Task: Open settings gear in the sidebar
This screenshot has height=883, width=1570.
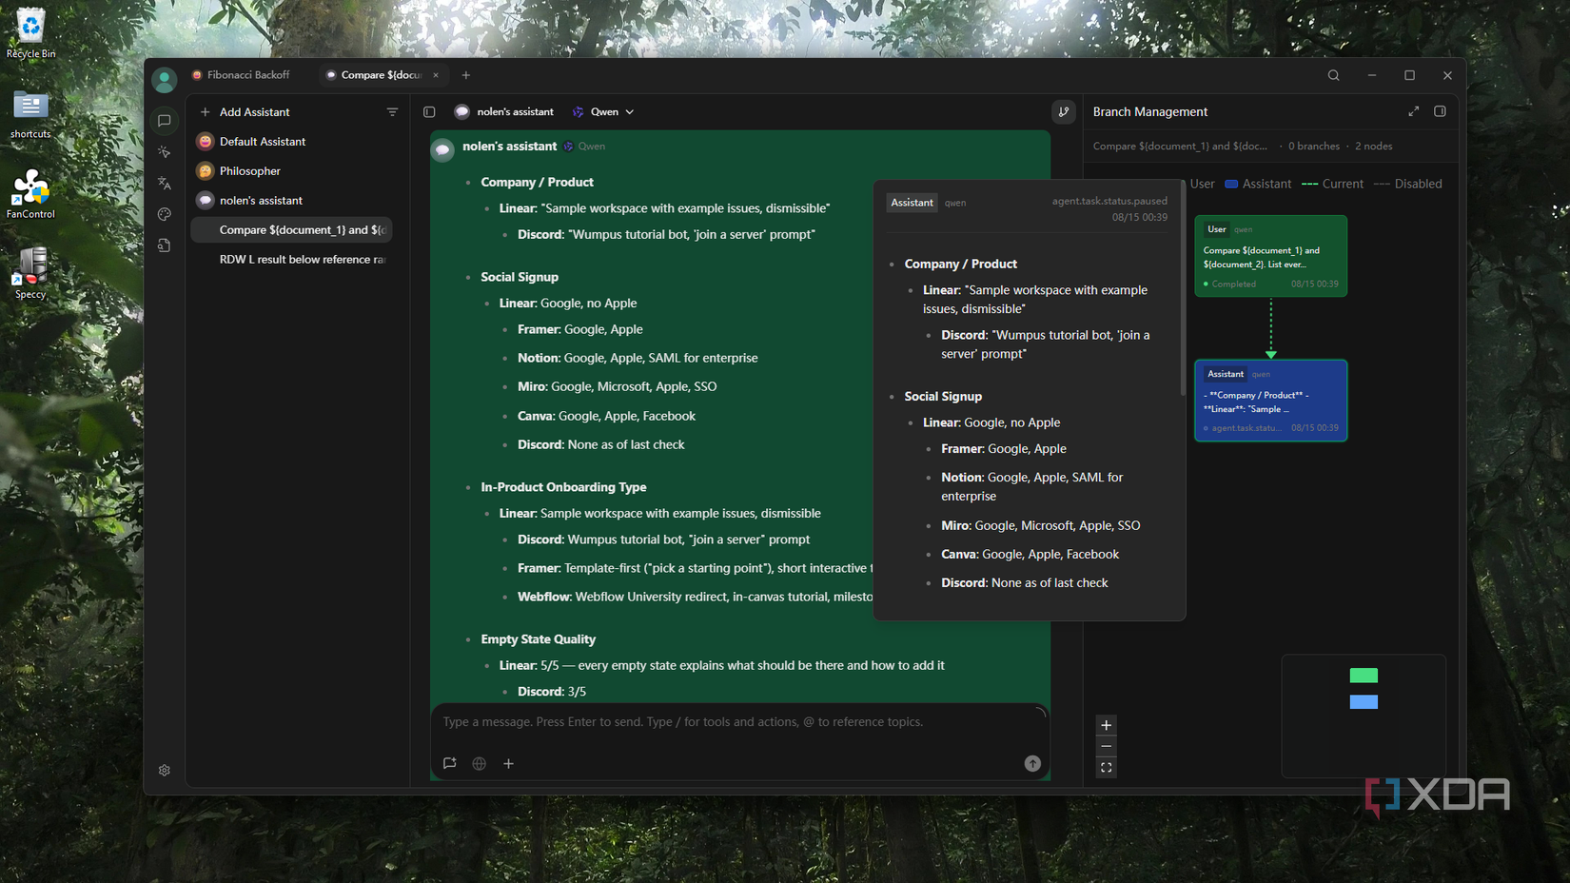Action: click(165, 771)
